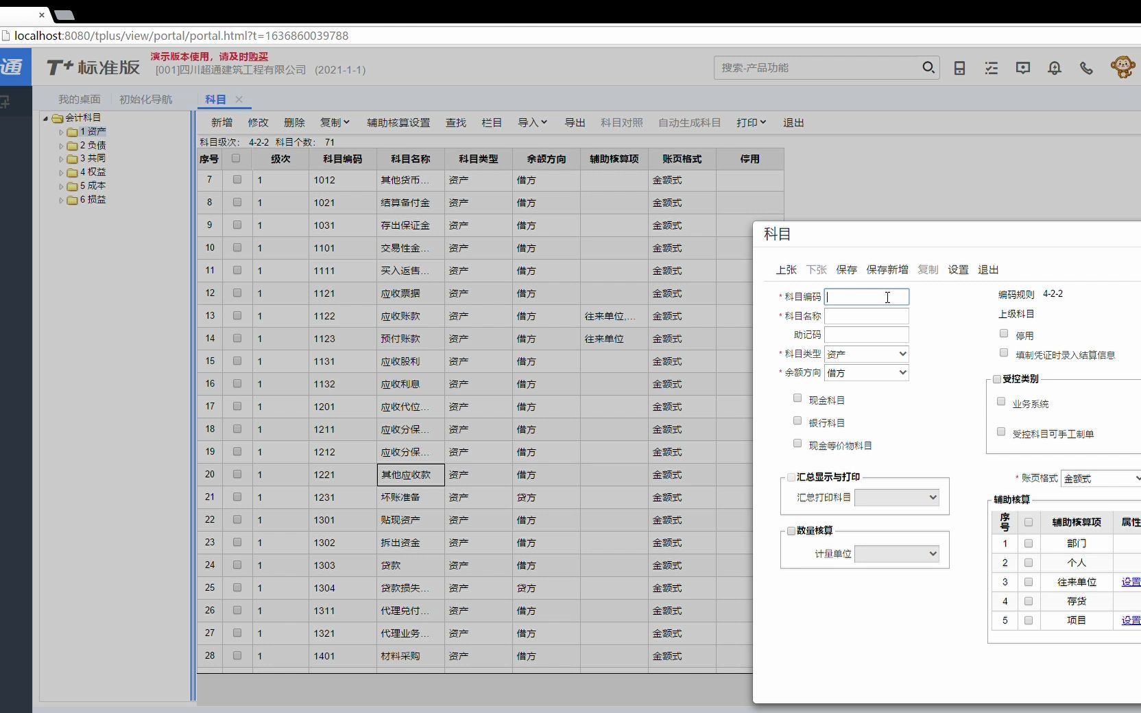
Task: Click the 设置 link for 项目
Action: (1131, 620)
